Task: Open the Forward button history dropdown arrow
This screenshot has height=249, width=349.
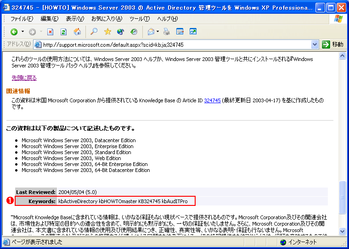Action: pos(41,32)
